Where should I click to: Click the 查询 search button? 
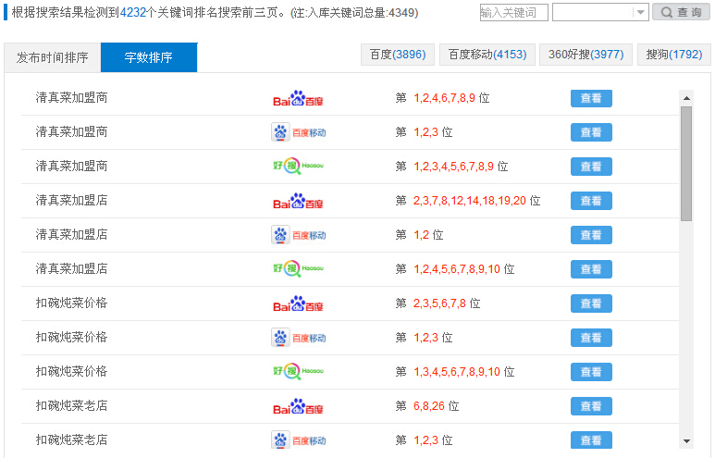[x=682, y=12]
